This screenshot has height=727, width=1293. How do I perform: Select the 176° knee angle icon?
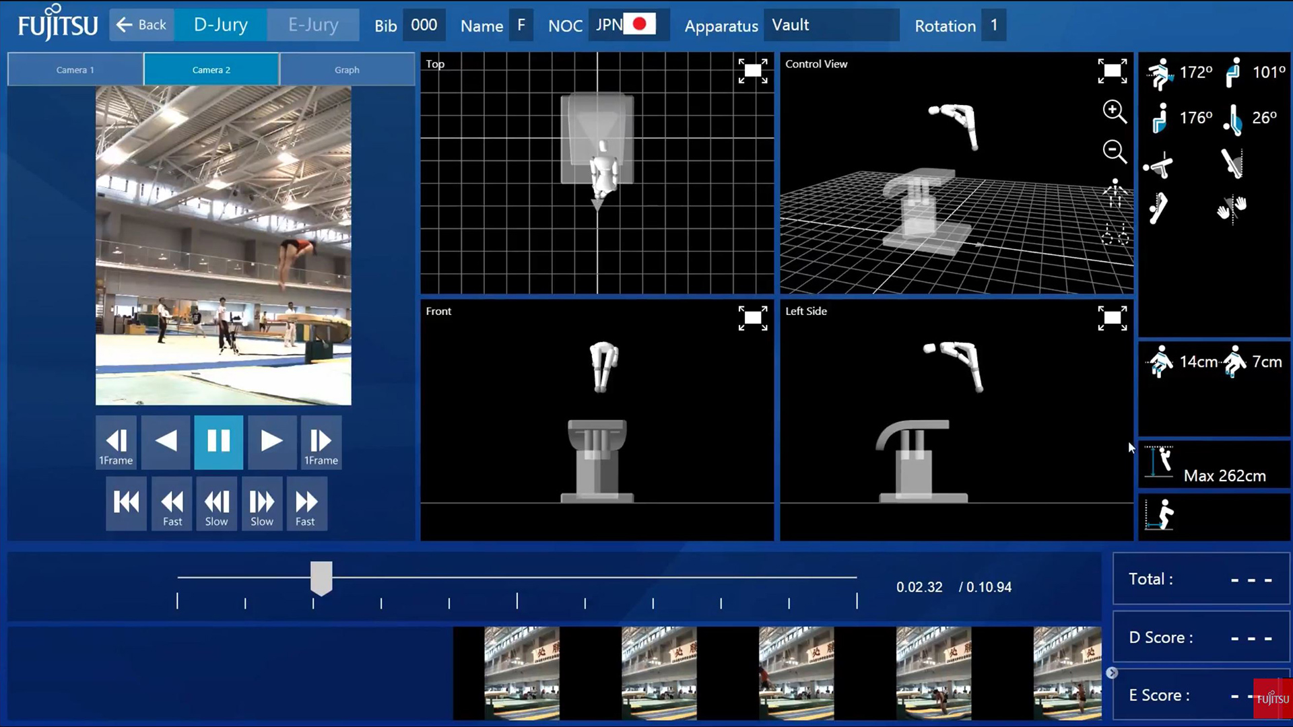(1159, 118)
